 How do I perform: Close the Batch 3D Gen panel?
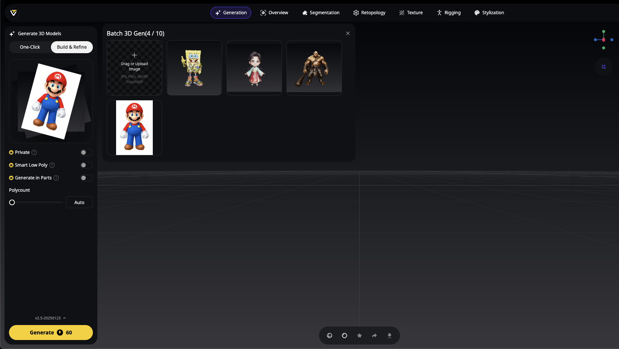click(x=348, y=33)
